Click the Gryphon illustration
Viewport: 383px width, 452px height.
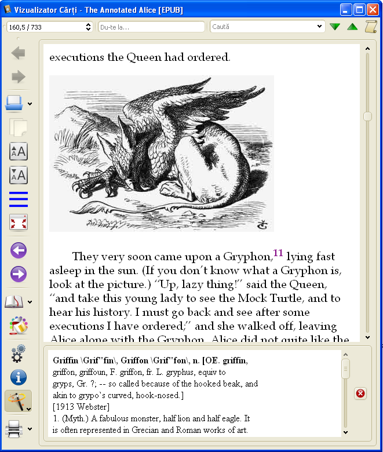[x=162, y=154]
